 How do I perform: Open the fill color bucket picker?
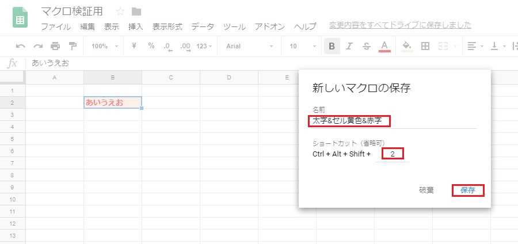tap(407, 46)
